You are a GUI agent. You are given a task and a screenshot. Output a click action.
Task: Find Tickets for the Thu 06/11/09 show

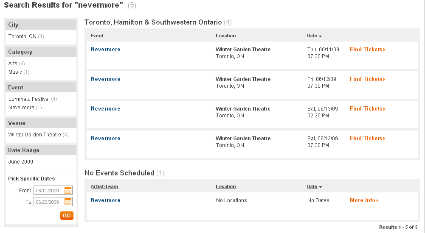pos(367,49)
